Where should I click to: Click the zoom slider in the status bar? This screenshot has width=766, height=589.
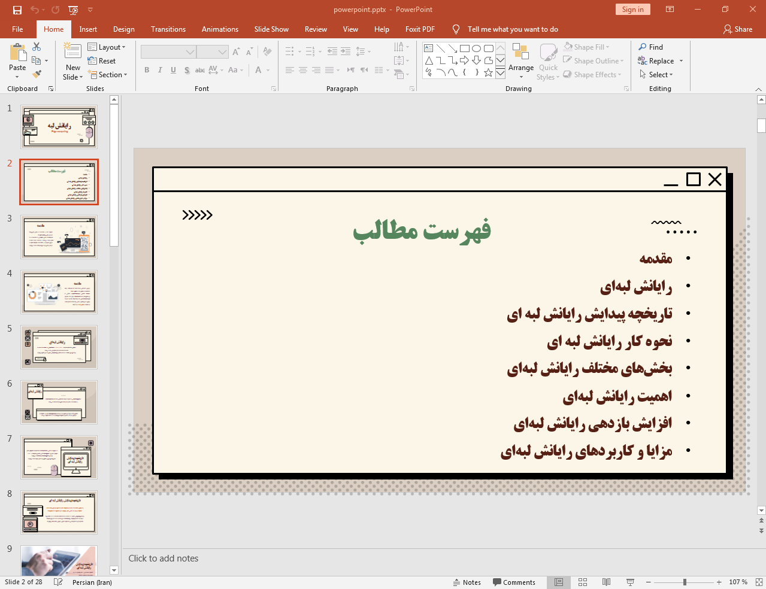point(683,581)
